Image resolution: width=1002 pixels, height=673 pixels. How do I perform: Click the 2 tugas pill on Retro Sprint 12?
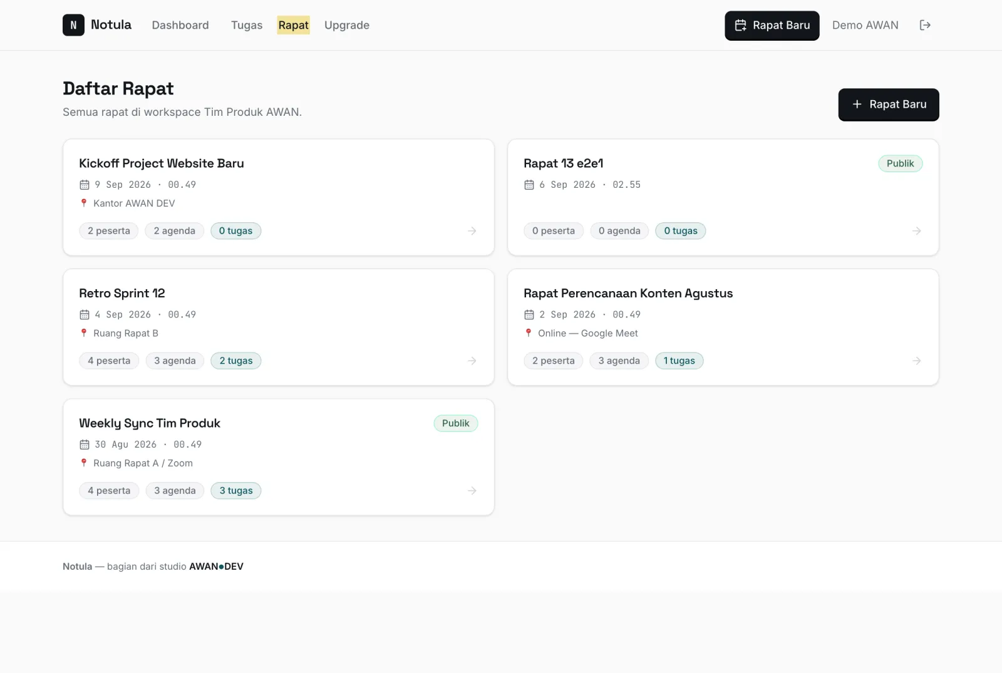click(x=236, y=361)
